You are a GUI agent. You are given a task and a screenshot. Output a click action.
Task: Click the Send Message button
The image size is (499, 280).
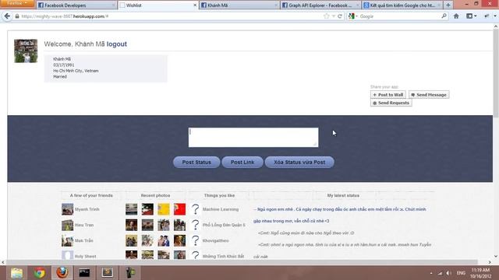(x=429, y=95)
